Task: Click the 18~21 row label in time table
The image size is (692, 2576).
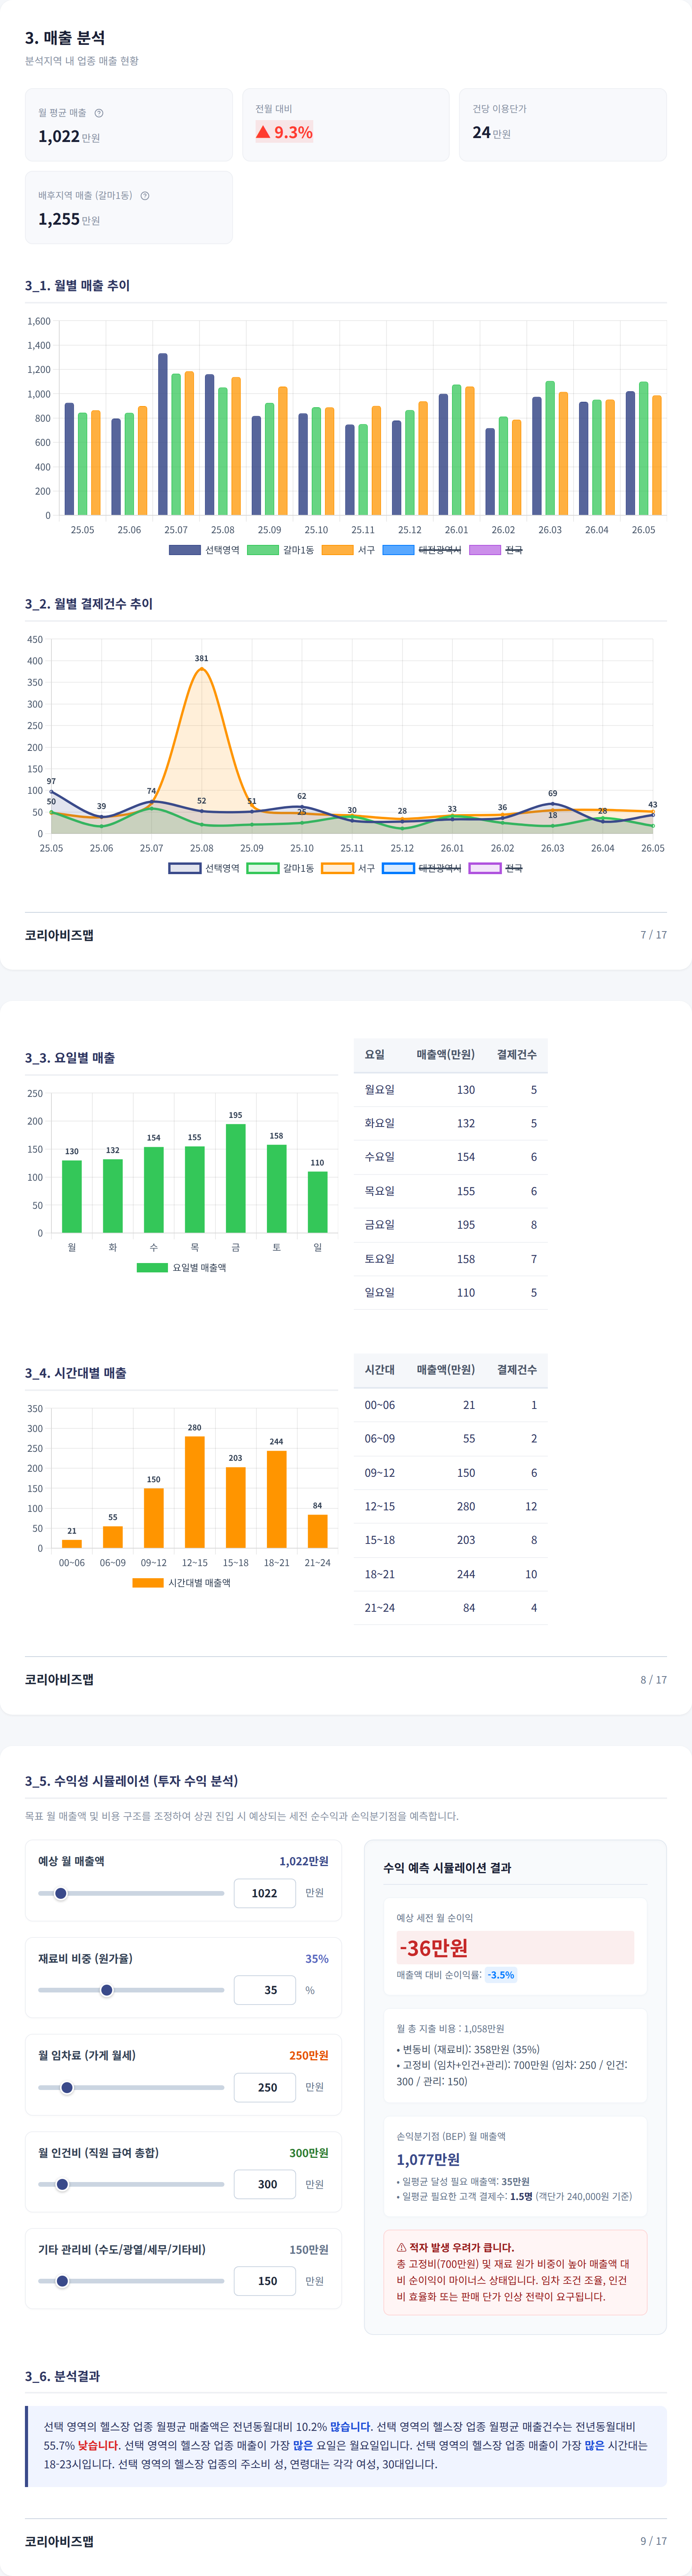Action: (380, 1574)
